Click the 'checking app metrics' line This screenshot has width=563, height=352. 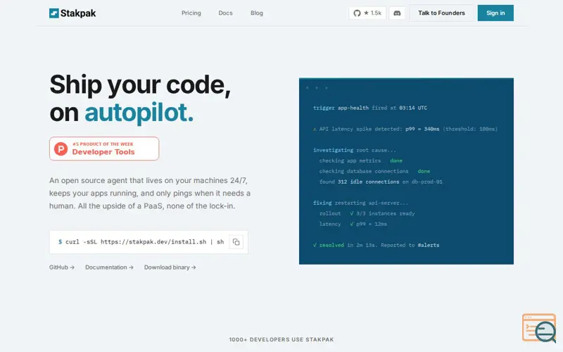(x=360, y=161)
